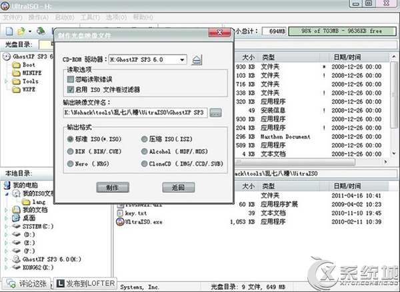Click the Open file folder toolbar icon
Image resolution: width=400 pixels, height=292 pixels.
click(x=21, y=31)
